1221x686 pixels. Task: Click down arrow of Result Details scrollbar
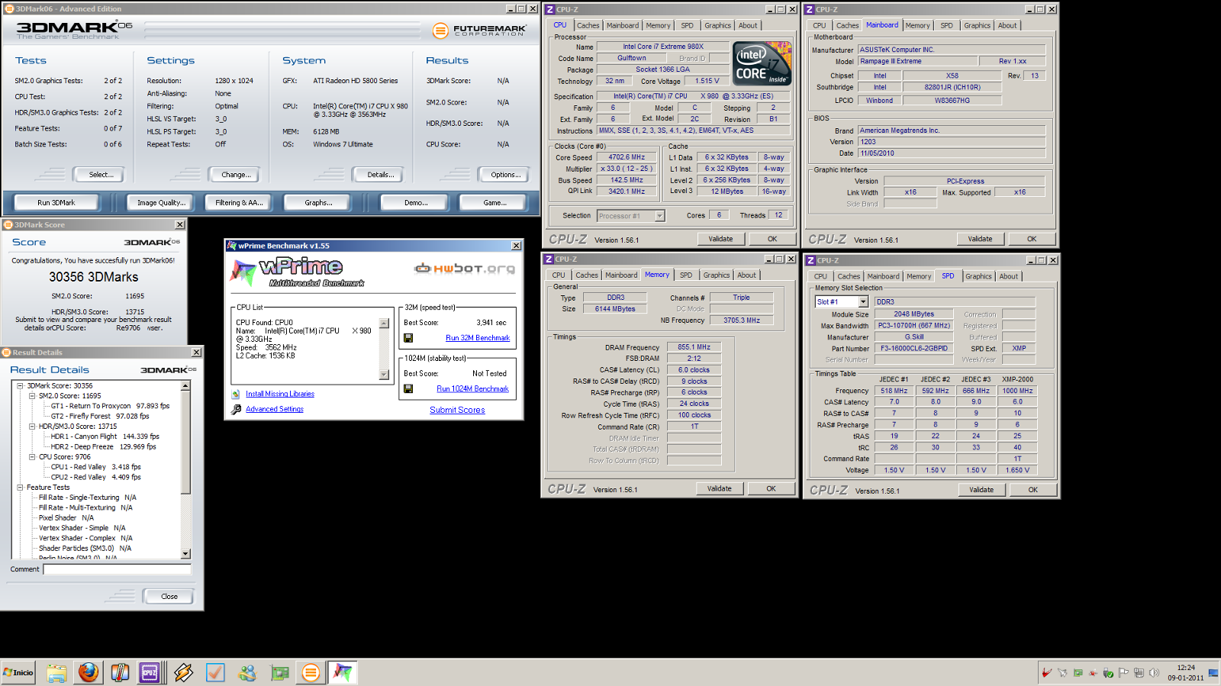(185, 554)
